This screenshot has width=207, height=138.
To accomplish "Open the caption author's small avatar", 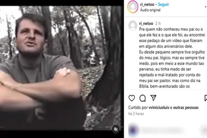I will (133, 26).
